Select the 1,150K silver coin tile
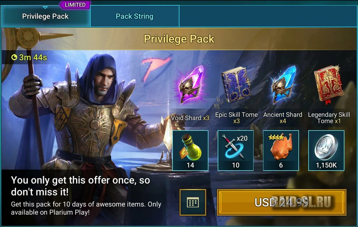 tap(326, 150)
